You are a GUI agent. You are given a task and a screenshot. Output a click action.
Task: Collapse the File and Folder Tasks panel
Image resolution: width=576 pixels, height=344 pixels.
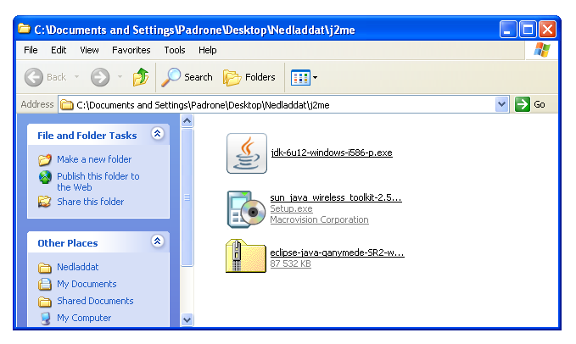click(x=157, y=134)
